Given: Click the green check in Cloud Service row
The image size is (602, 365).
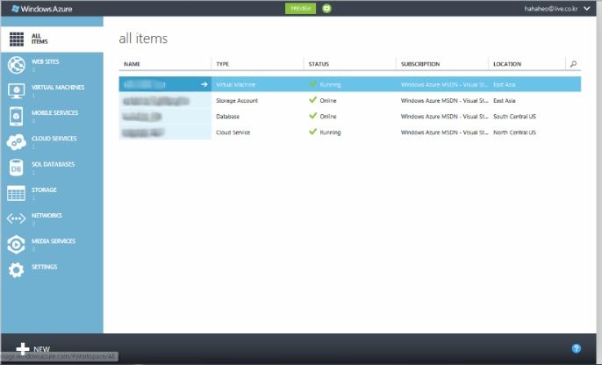Looking at the screenshot, I should pos(313,132).
